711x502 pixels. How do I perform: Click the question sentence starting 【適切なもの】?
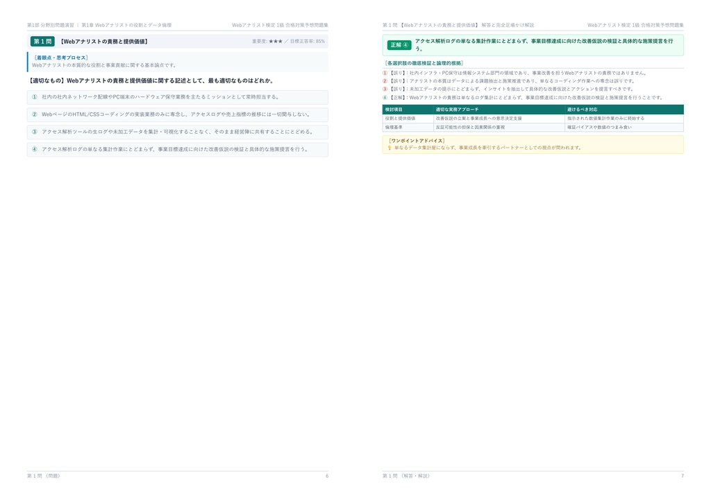click(x=151, y=80)
